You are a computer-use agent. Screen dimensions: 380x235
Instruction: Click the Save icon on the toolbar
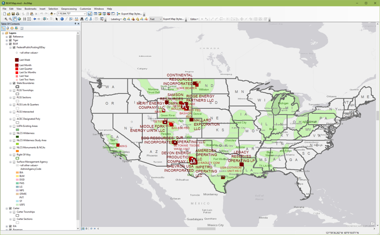click(x=13, y=13)
